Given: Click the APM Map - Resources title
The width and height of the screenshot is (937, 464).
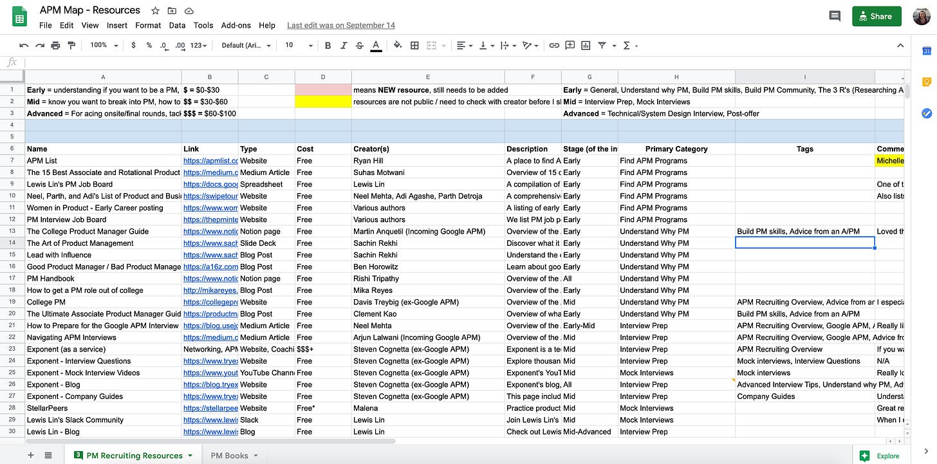Looking at the screenshot, I should (x=90, y=10).
